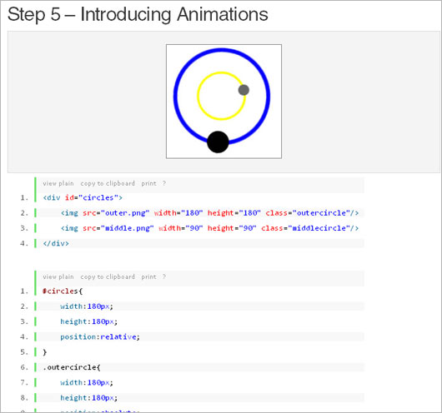
Task: Click the '#circles{' selector line
Action: pos(63,291)
